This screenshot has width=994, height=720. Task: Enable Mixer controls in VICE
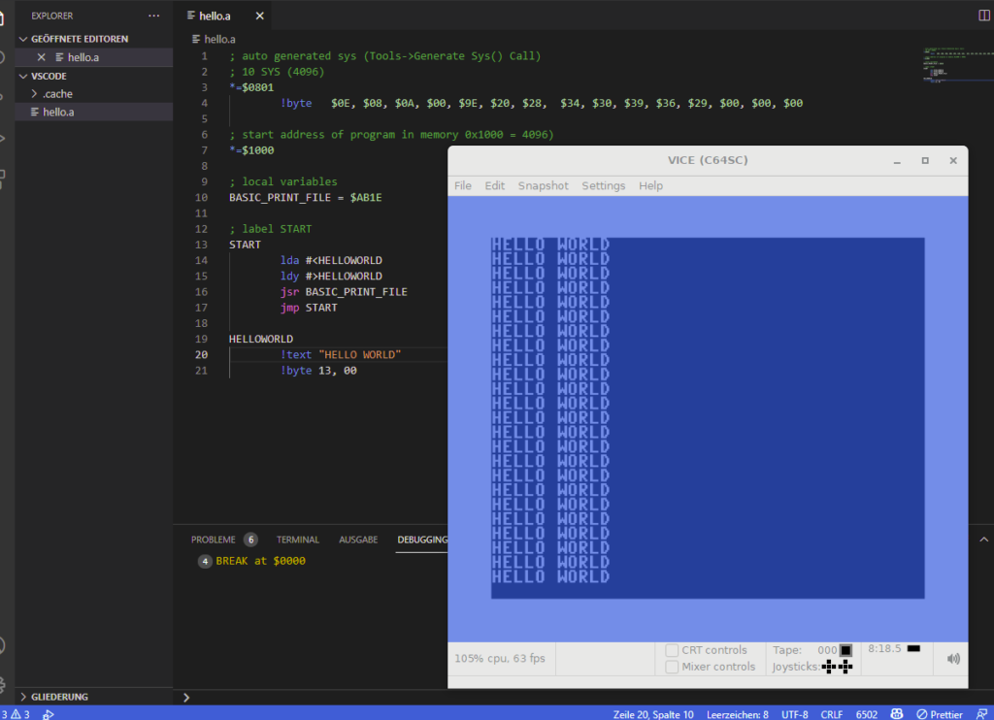672,667
